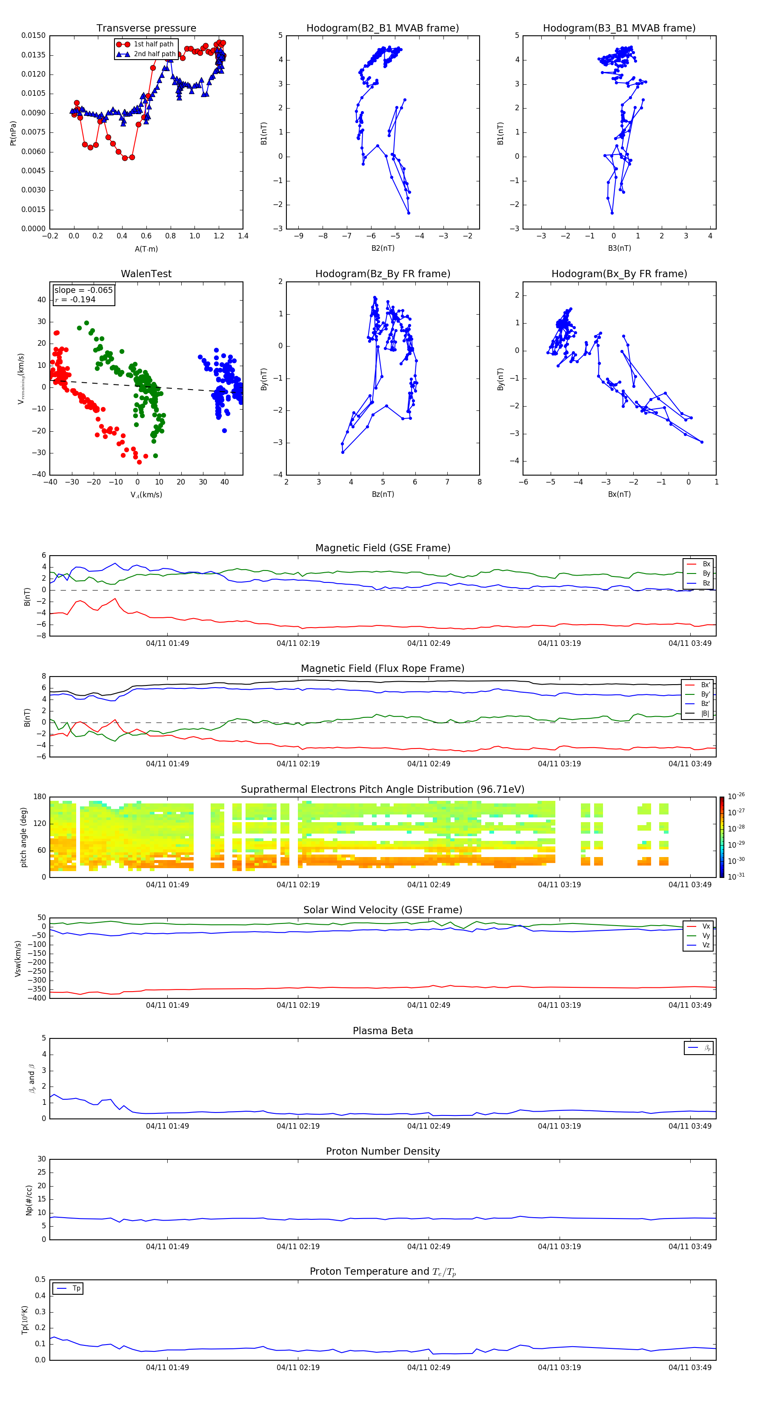Click '04/11 02:49' tick under Plasma Beta plot
The image size is (766, 1405).
pyautogui.click(x=429, y=1126)
